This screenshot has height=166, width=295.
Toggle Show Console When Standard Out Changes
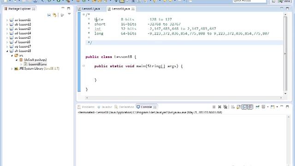(x=244, y=107)
